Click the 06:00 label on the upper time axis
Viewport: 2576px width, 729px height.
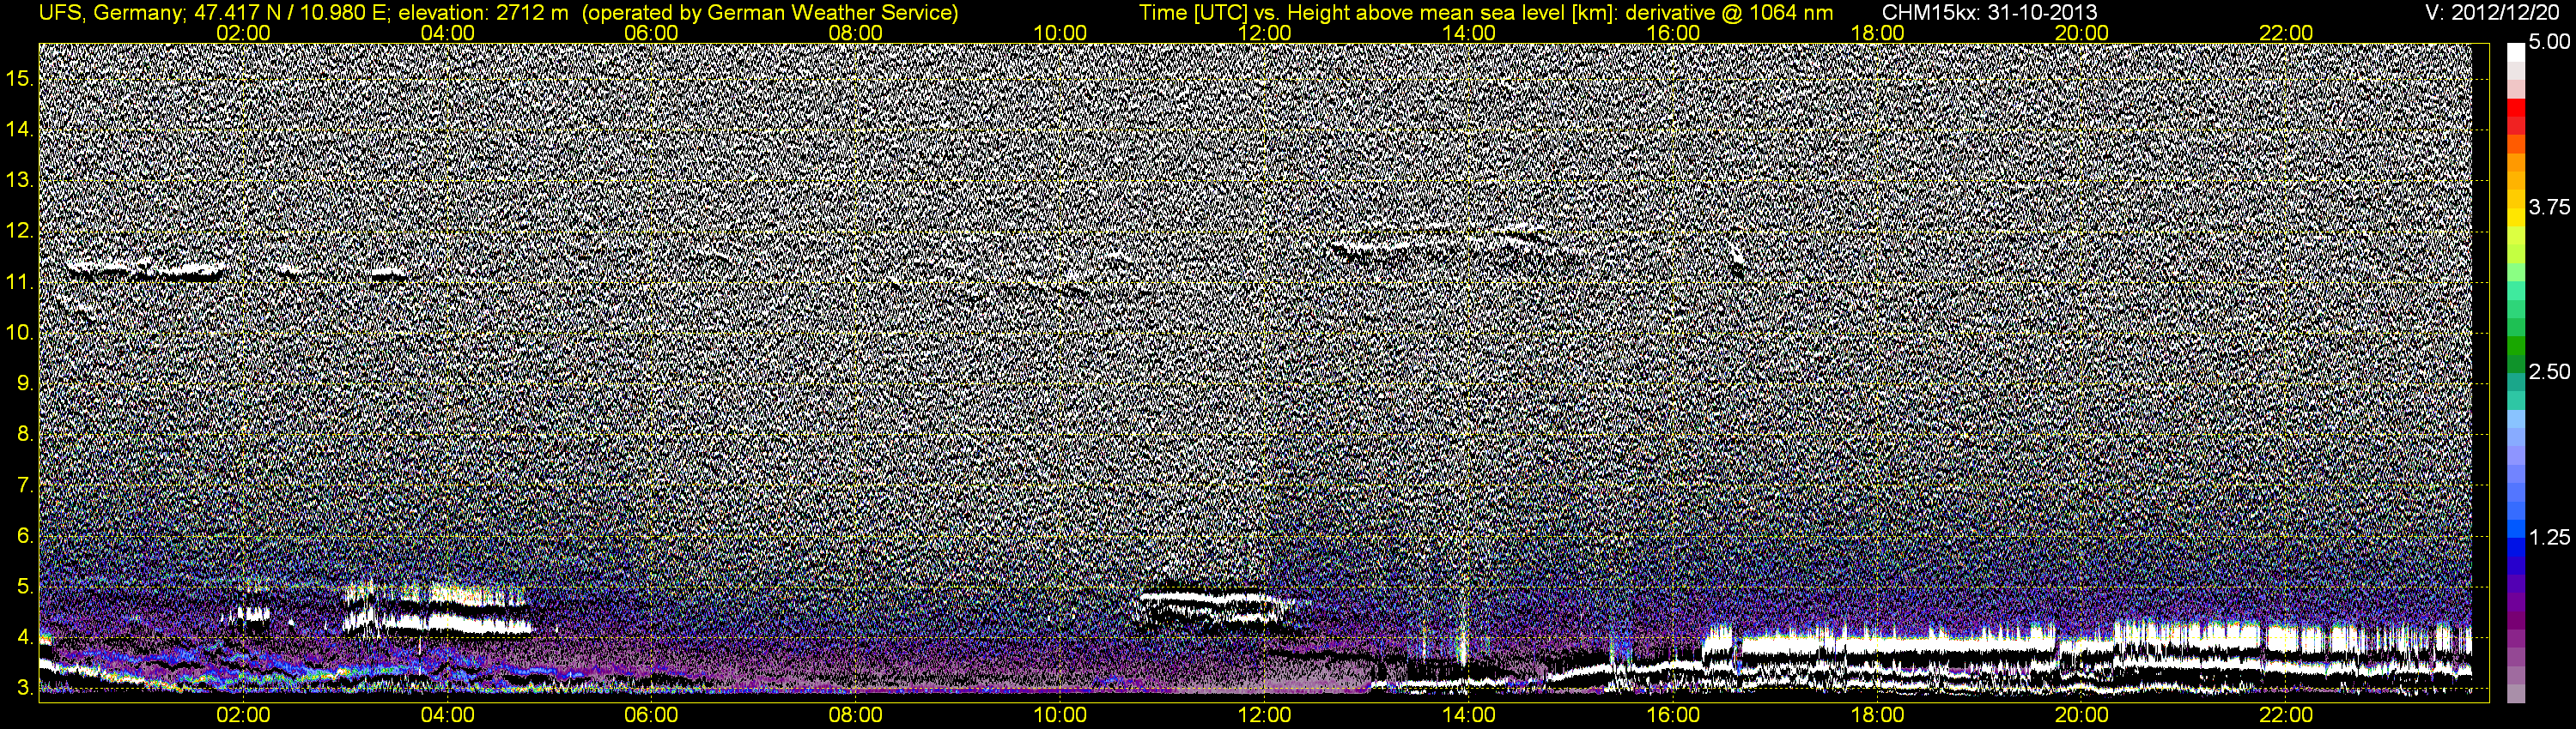coord(651,33)
